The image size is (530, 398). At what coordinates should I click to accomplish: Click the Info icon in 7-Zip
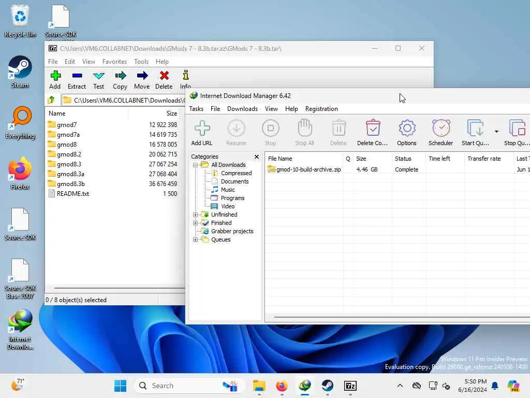pyautogui.click(x=186, y=75)
